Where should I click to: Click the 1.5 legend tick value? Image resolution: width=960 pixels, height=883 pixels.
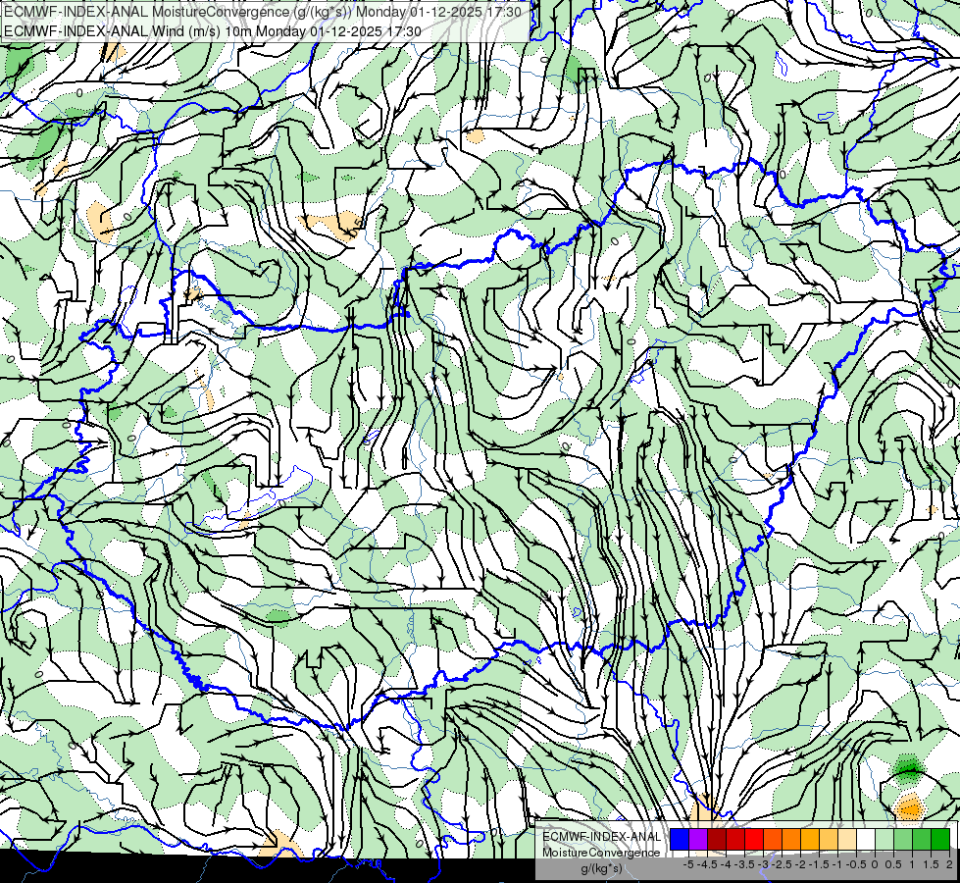point(931,864)
